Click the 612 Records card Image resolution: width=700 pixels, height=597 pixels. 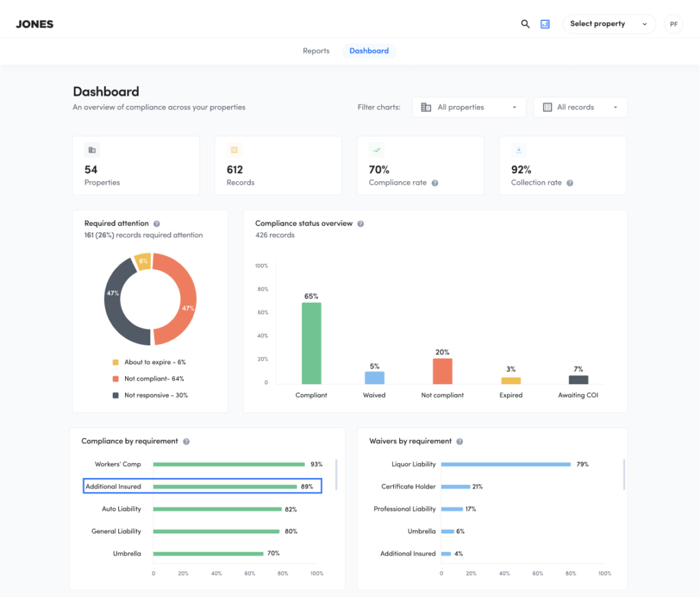(x=278, y=165)
